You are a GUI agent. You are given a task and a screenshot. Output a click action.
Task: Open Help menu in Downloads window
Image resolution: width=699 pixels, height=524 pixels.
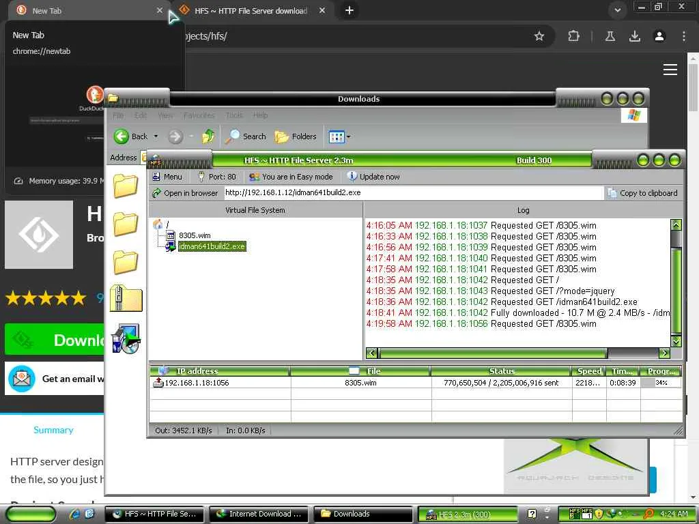pos(260,115)
